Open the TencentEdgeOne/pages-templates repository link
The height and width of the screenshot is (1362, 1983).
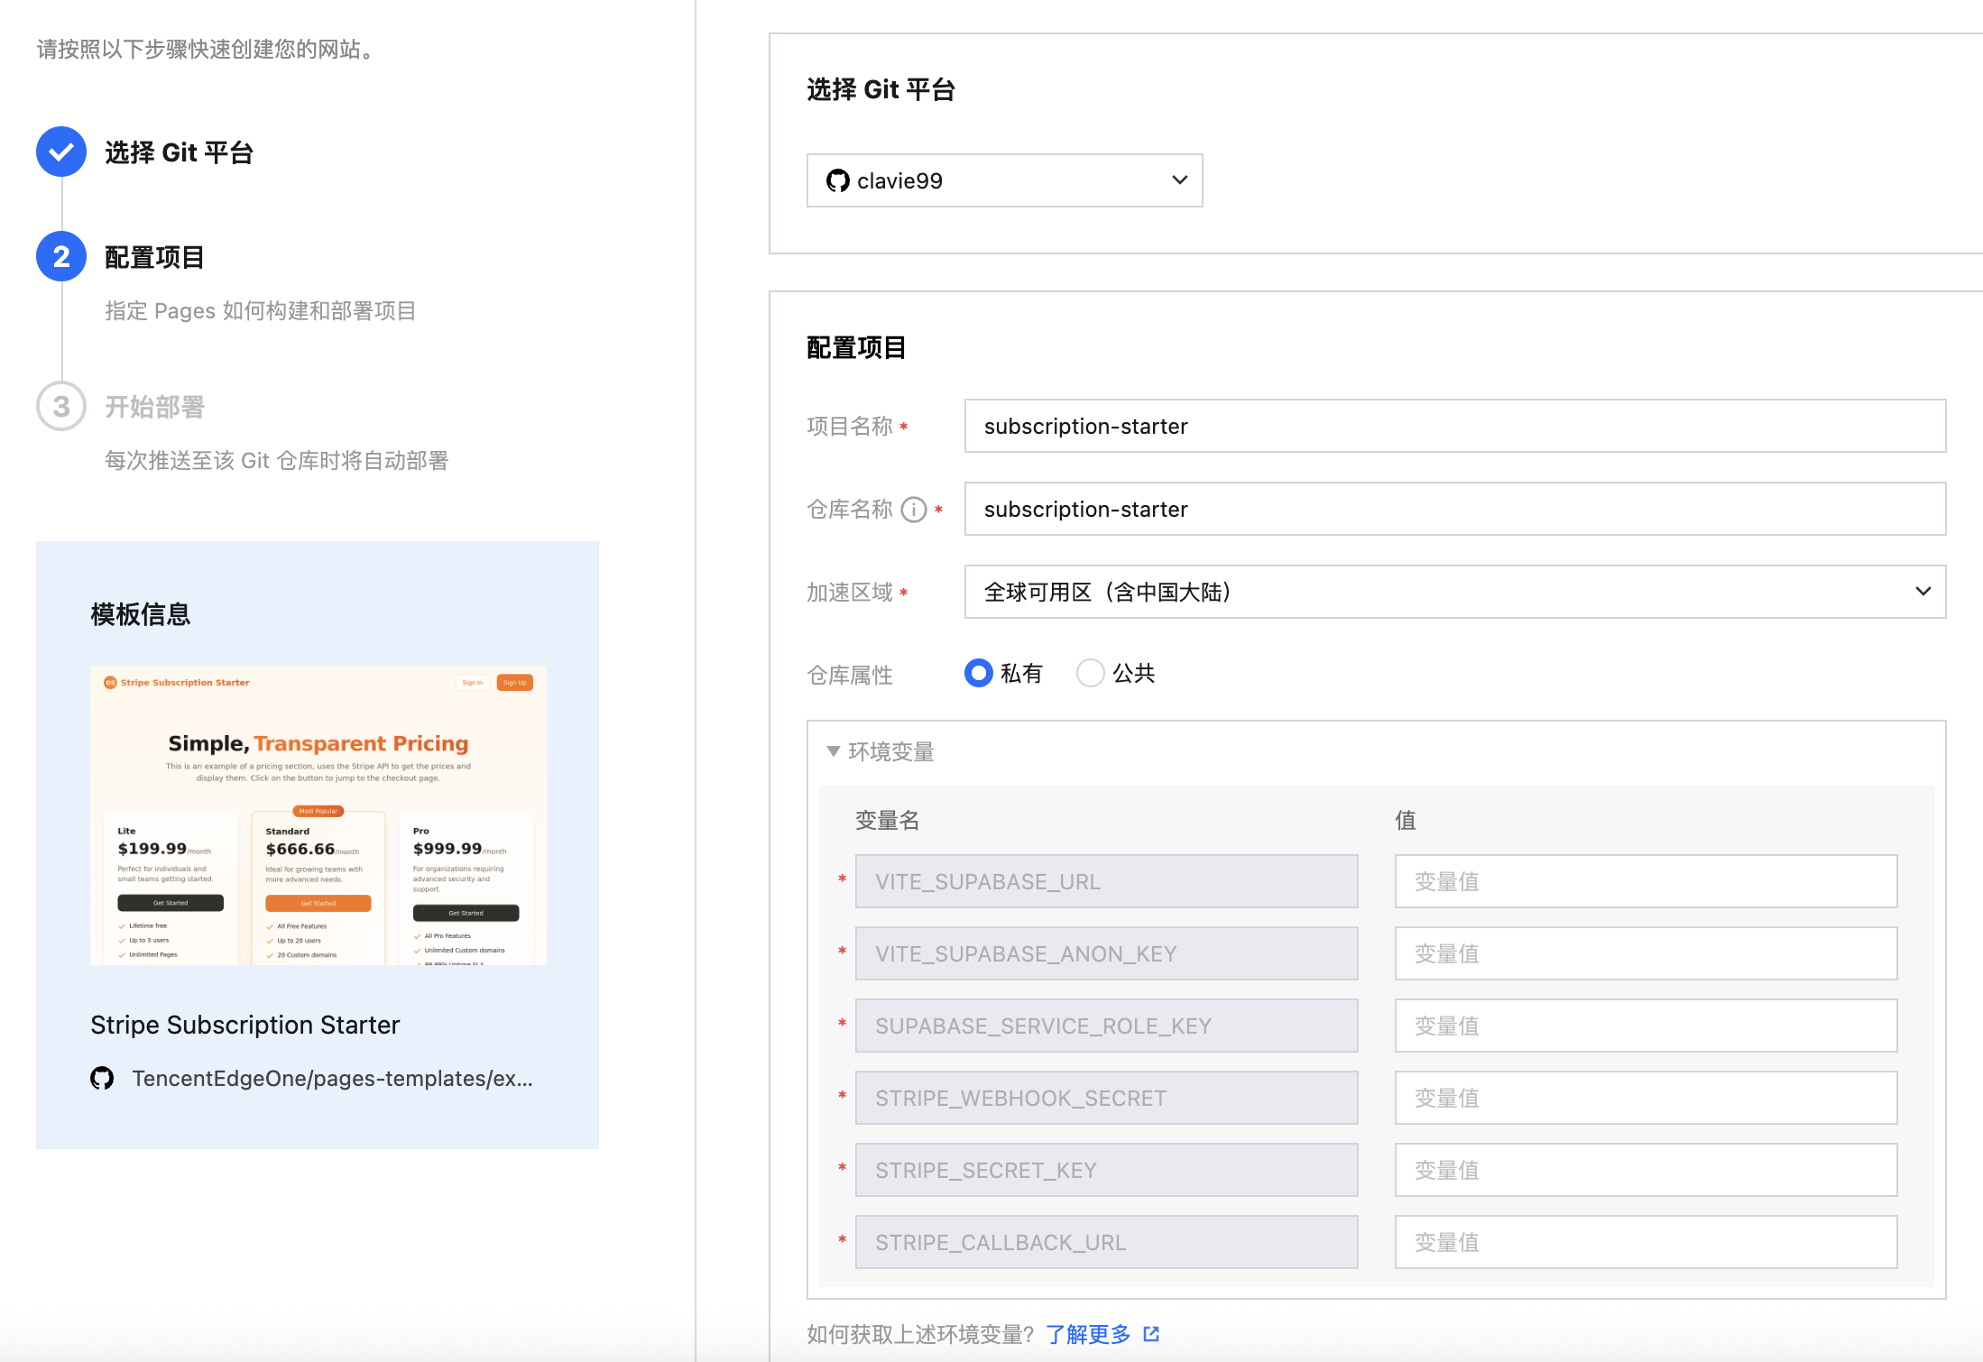click(332, 1078)
